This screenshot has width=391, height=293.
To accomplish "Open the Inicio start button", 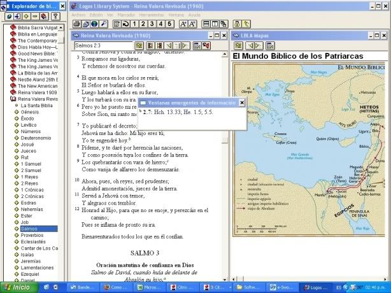I will (x=19, y=287).
